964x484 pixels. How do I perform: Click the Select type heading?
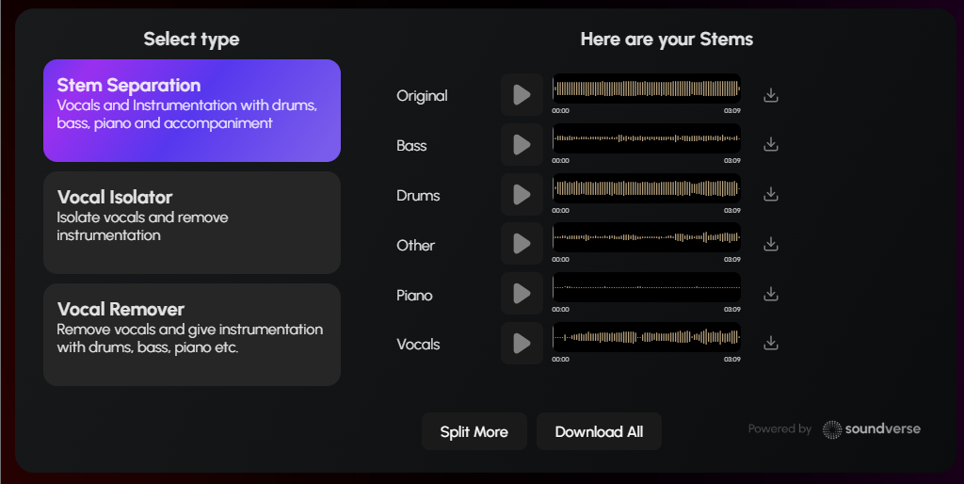(x=191, y=40)
